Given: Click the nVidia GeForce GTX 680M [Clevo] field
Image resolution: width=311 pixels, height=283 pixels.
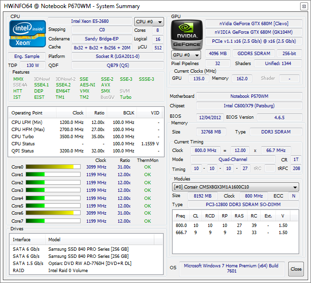Looking at the screenshot, I should pyautogui.click(x=254, y=24).
